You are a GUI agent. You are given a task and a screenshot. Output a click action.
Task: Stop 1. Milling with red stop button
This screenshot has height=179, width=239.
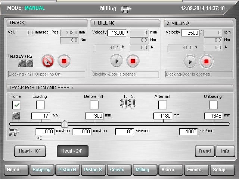click(x=133, y=61)
